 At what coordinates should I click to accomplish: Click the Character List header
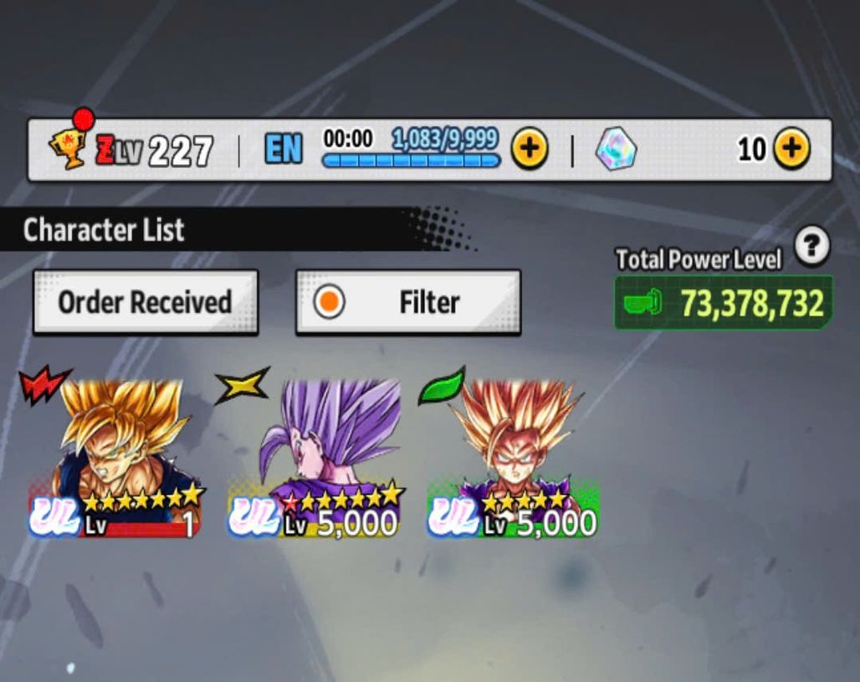click(x=104, y=229)
